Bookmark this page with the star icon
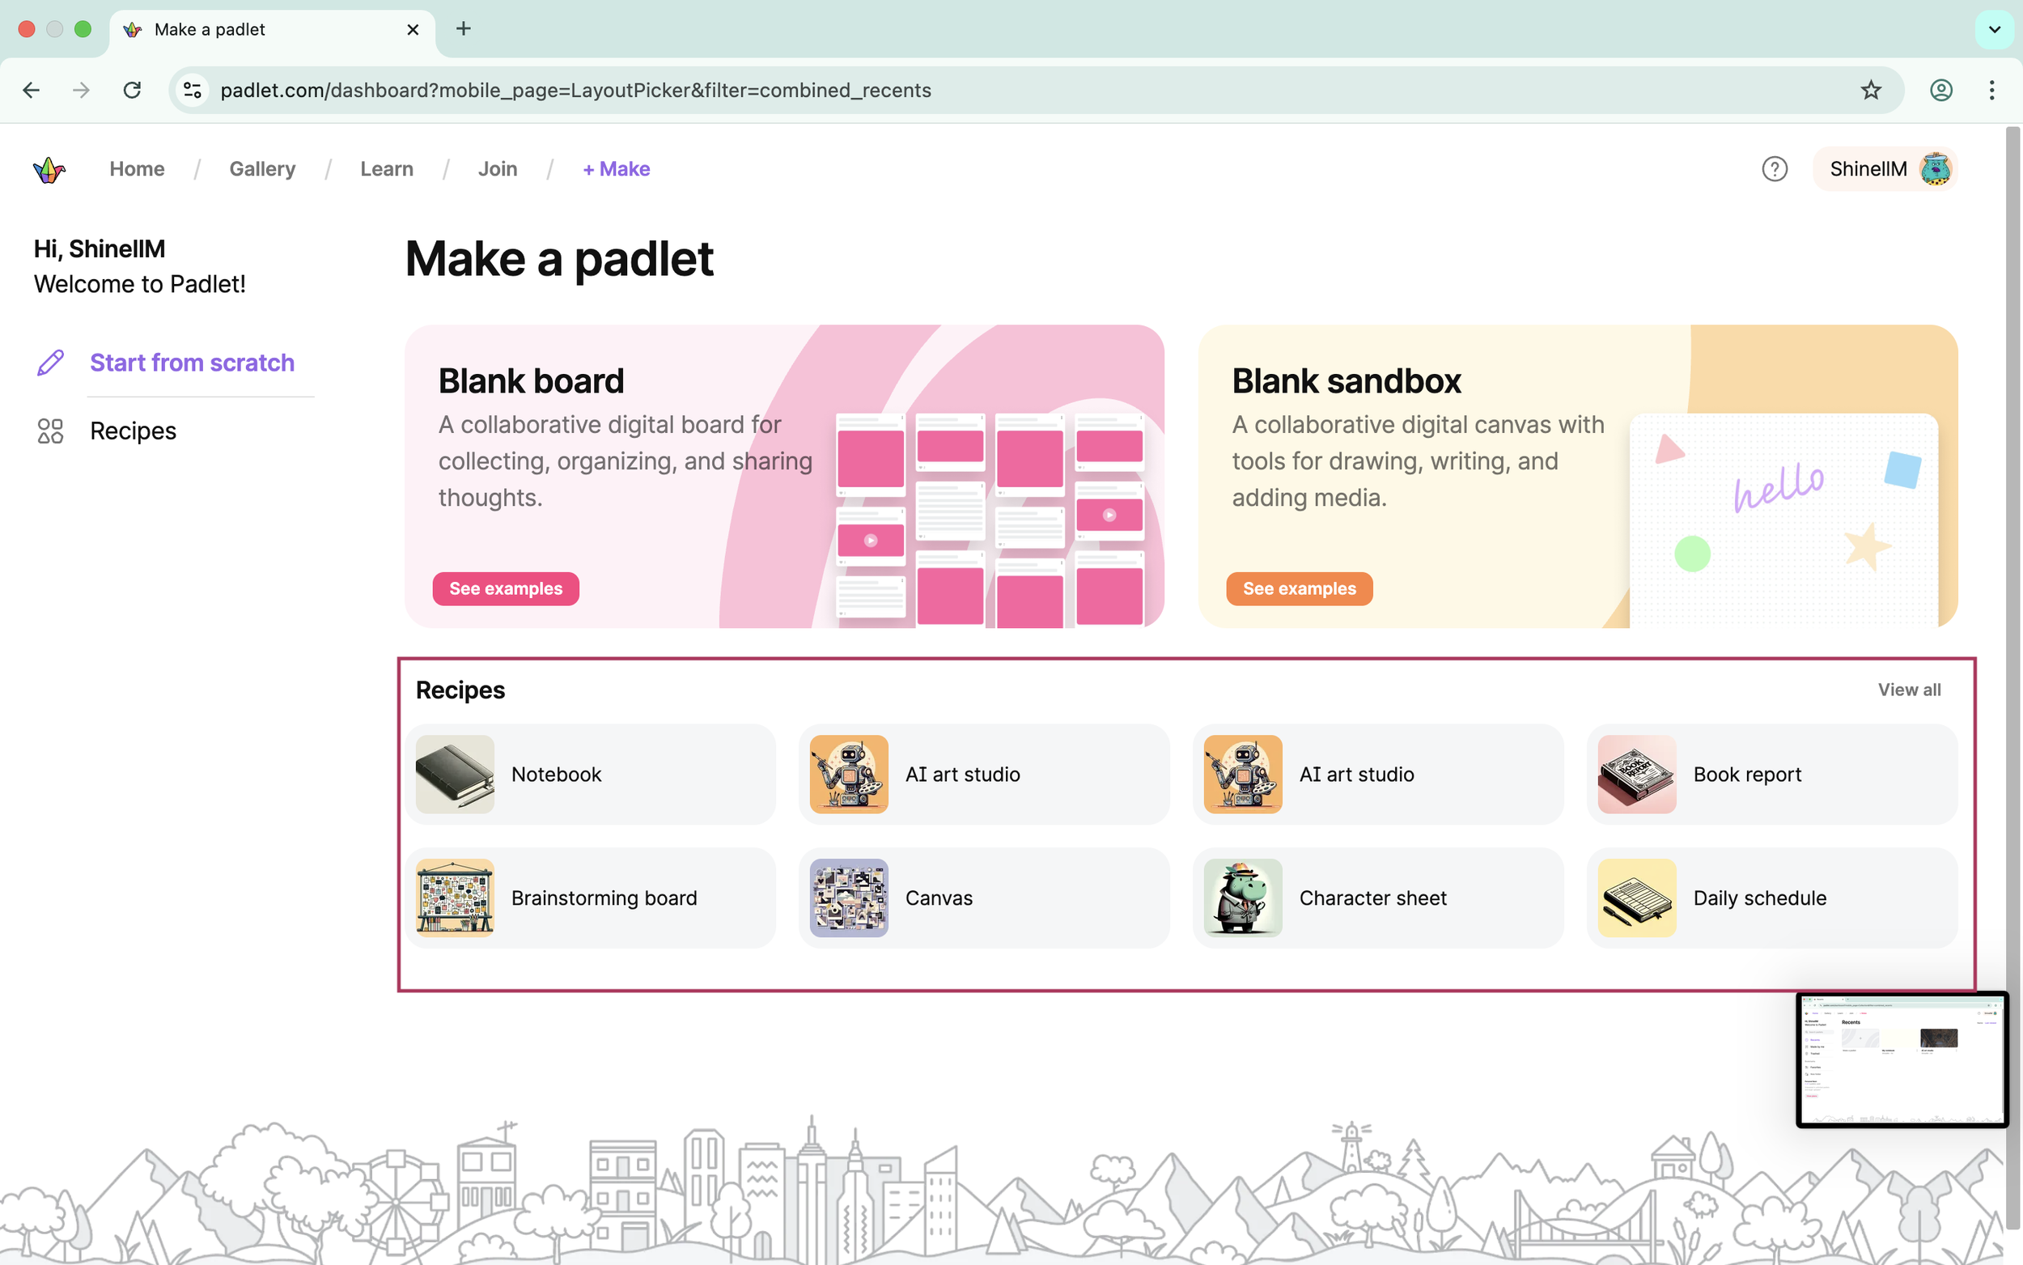The width and height of the screenshot is (2023, 1265). pos(1870,91)
